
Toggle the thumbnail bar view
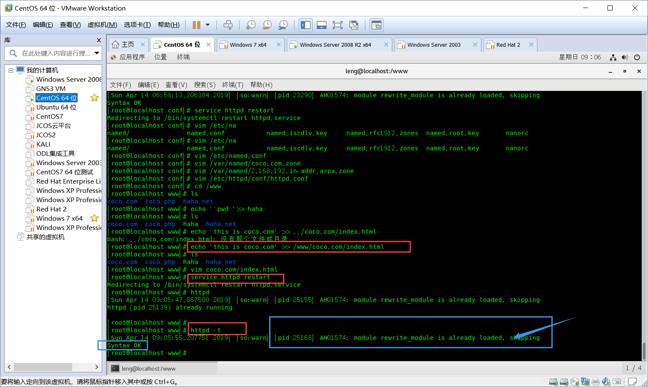tap(321, 25)
